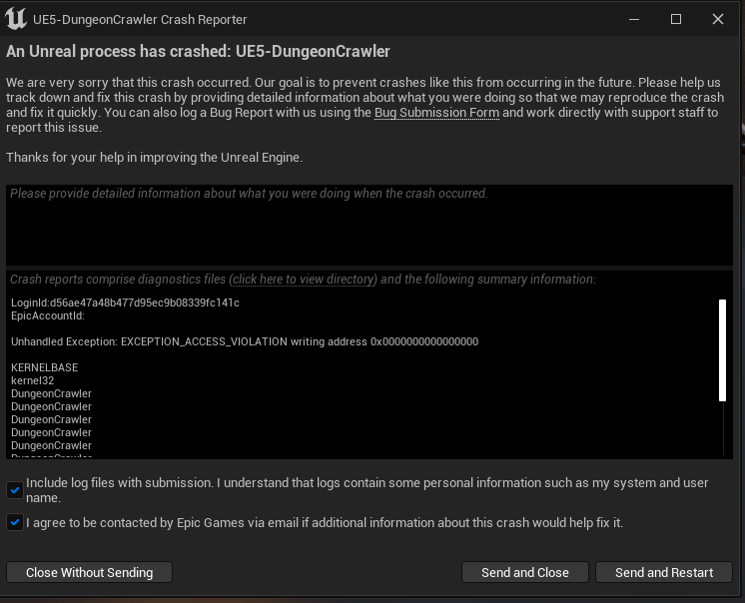This screenshot has width=745, height=603.
Task: Maximize the Crash Reporter window
Action: 676,19
